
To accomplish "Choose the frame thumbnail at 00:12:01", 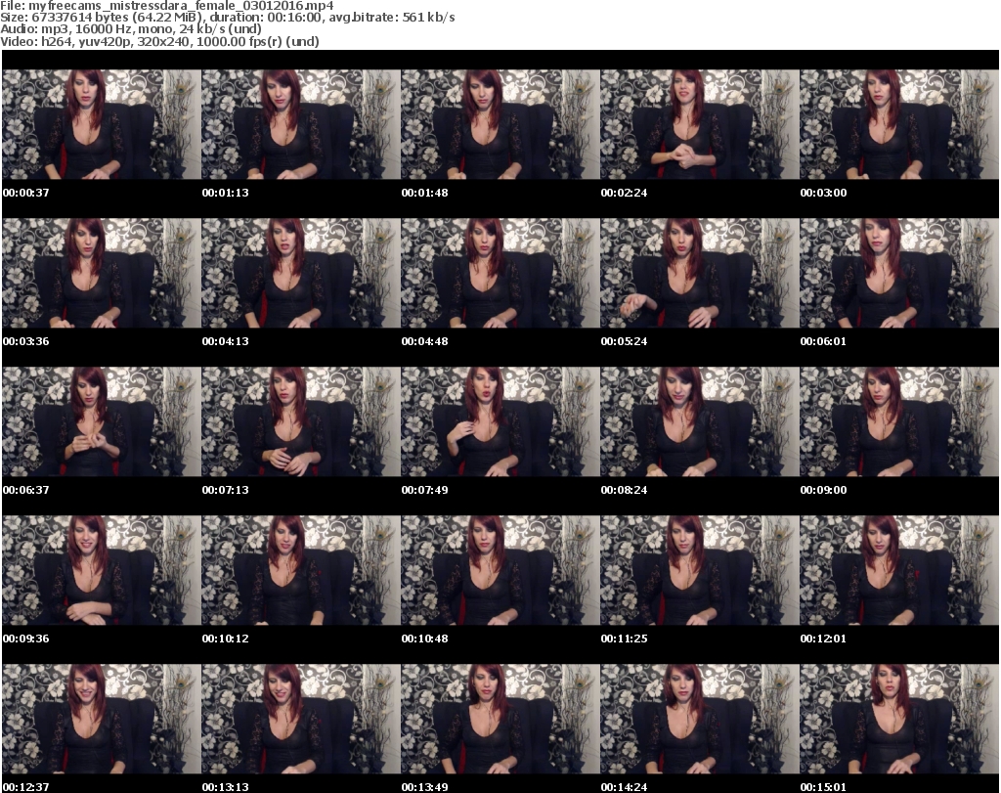I will (899, 571).
